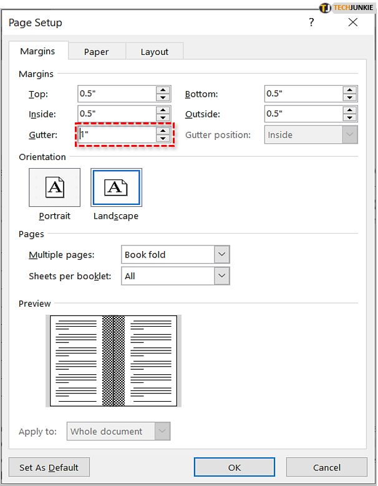
Task: Increase Bottom margin with up arrow
Action: [350, 90]
